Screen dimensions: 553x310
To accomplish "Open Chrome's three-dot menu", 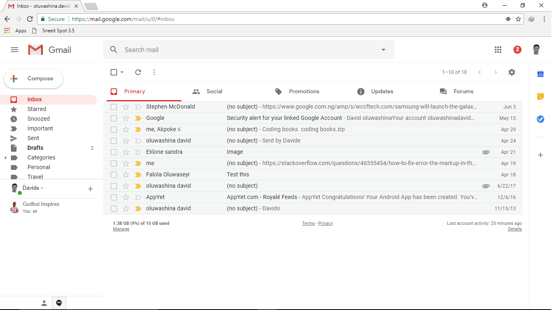I will (544, 19).
